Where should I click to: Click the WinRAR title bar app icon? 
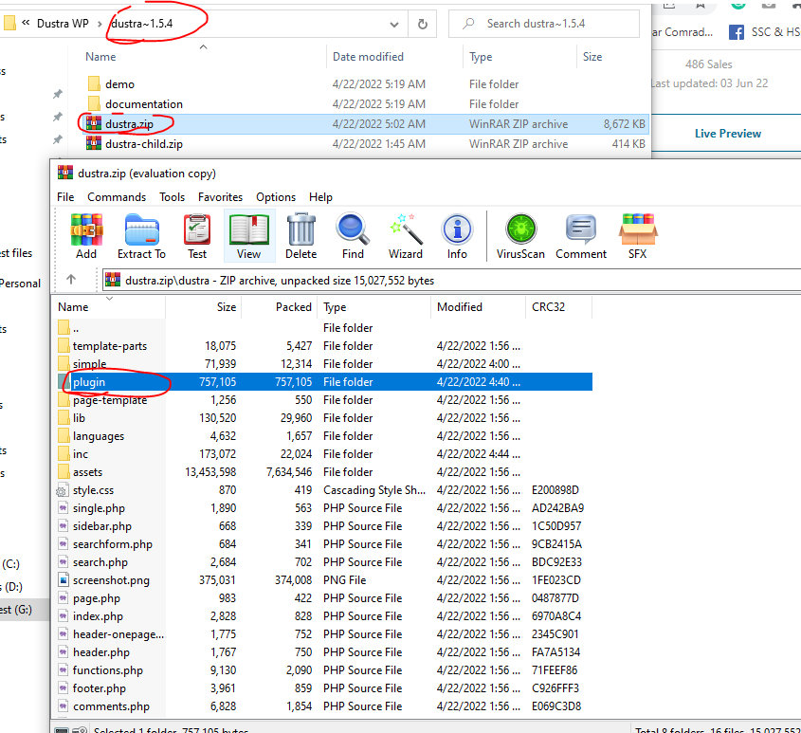point(65,173)
